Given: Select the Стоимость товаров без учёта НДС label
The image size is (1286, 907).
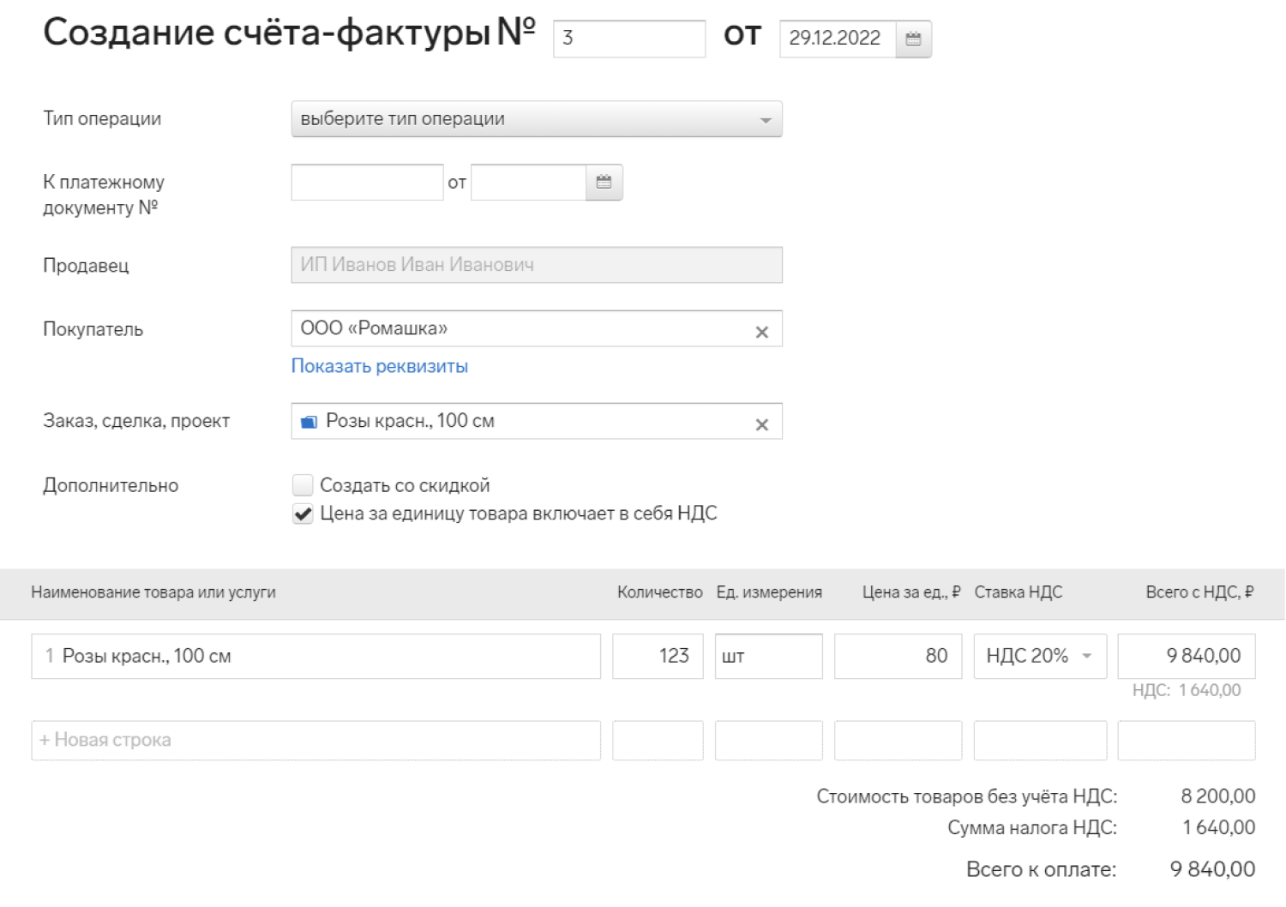Looking at the screenshot, I should coord(967,796).
